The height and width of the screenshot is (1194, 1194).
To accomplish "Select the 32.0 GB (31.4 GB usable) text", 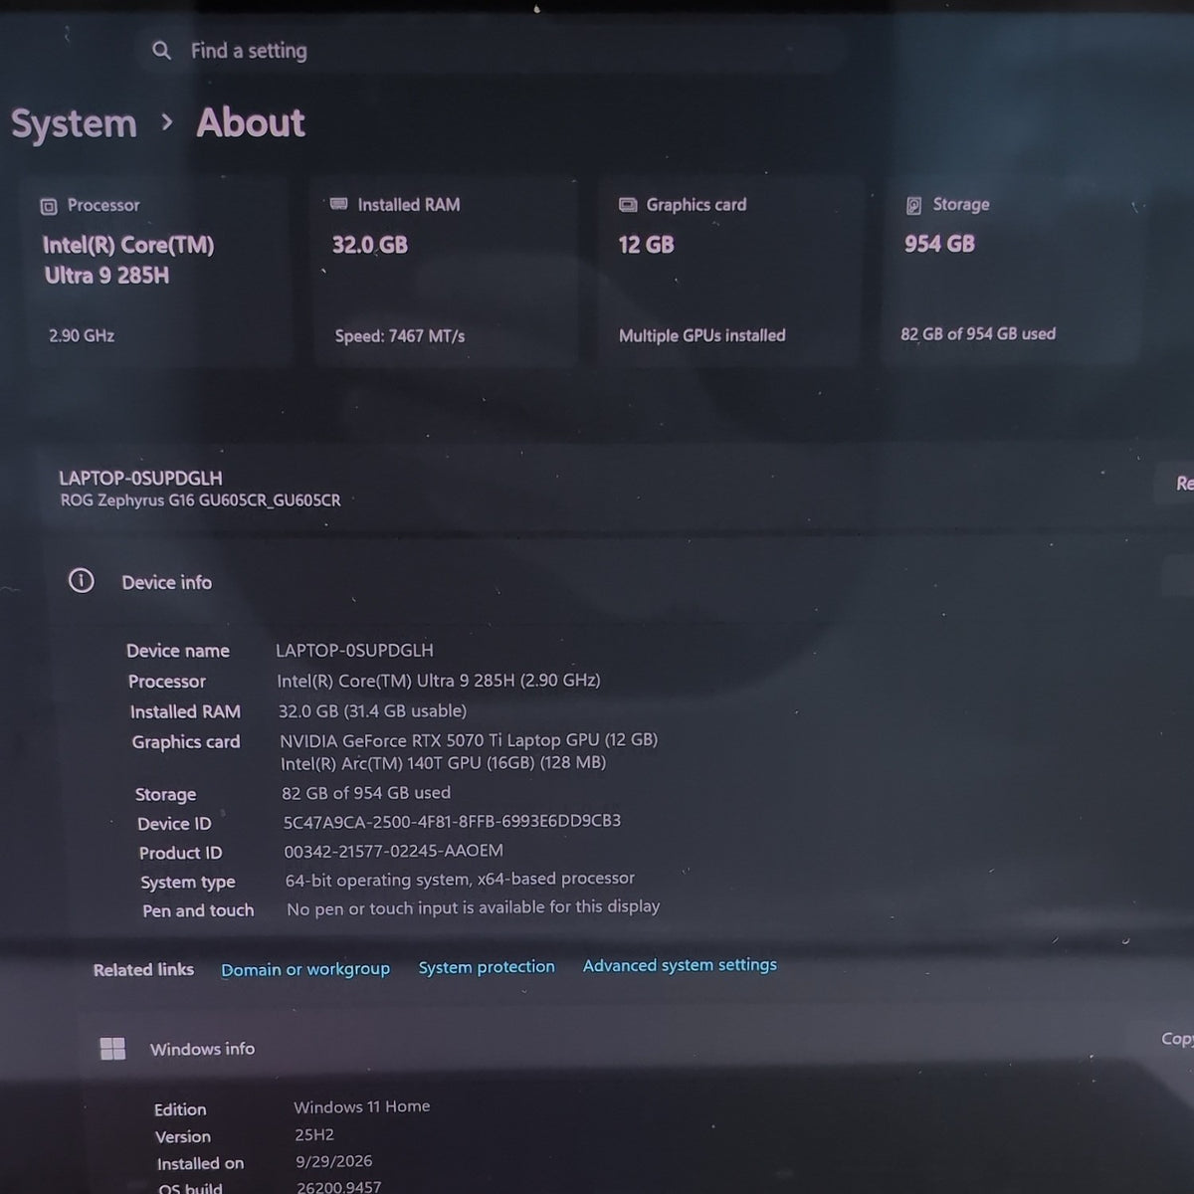I will 372,711.
